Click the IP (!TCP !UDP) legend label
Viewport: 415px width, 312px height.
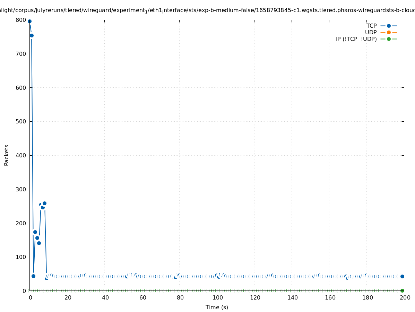(356, 39)
